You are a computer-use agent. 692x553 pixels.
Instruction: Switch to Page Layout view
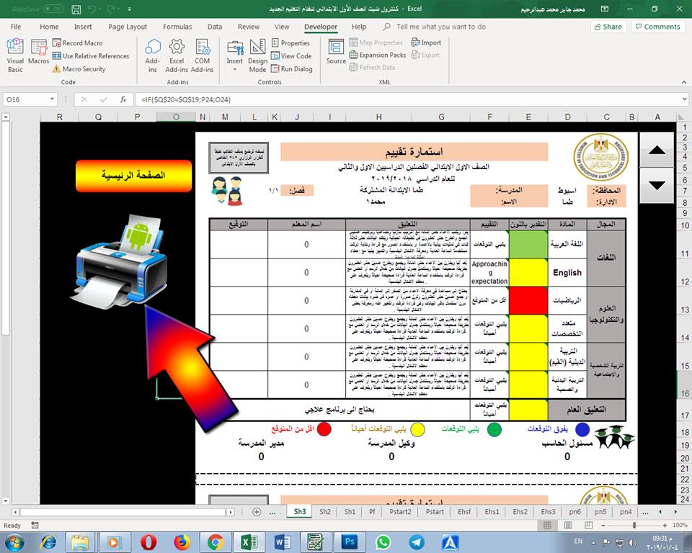point(568,525)
